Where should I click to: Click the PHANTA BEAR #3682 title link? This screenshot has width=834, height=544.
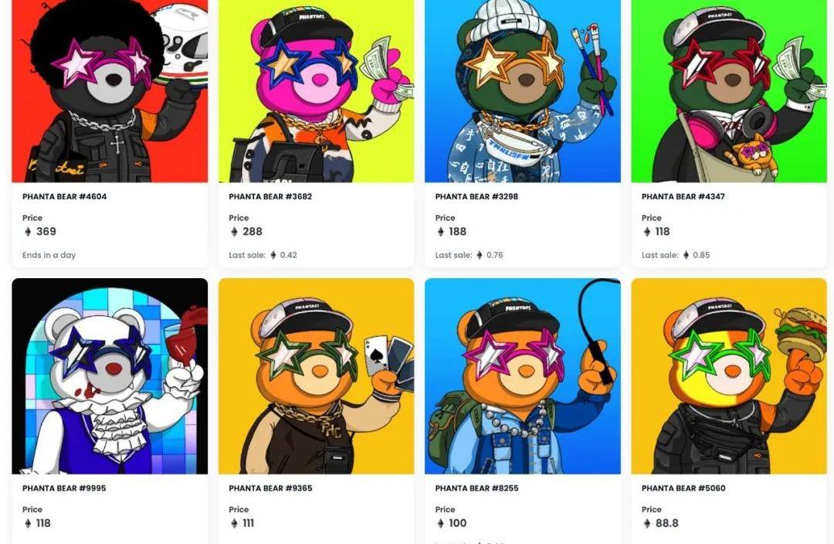270,196
